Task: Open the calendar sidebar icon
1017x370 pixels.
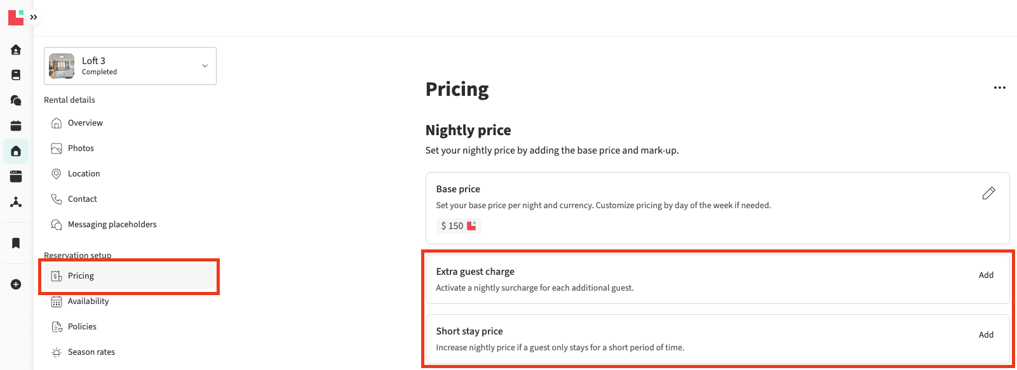Action: point(16,126)
